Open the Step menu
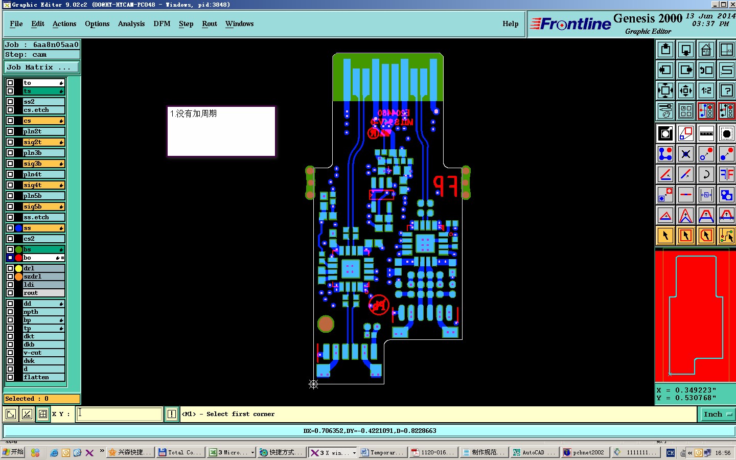Image resolution: width=736 pixels, height=460 pixels. point(186,24)
